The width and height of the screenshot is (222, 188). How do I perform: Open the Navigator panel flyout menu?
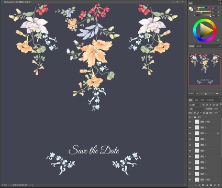coord(220,46)
